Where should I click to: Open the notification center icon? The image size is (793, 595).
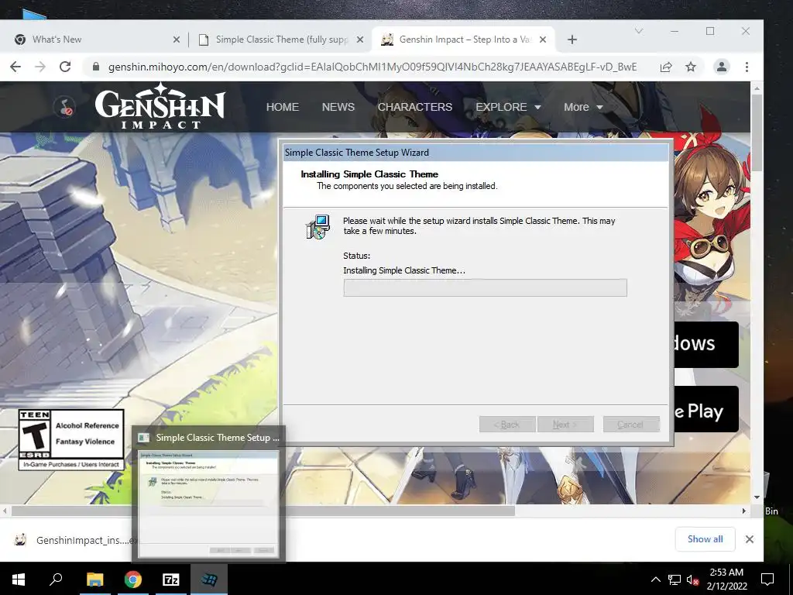point(767,580)
